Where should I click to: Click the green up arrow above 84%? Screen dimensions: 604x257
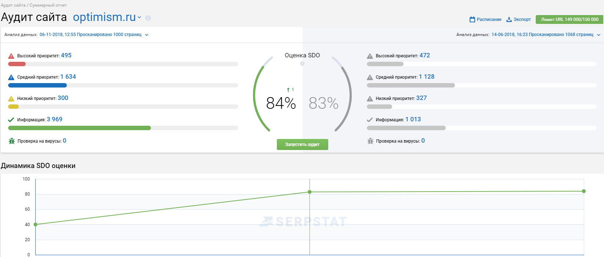point(288,90)
